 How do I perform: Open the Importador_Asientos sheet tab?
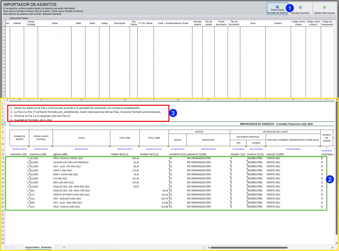click(38, 247)
